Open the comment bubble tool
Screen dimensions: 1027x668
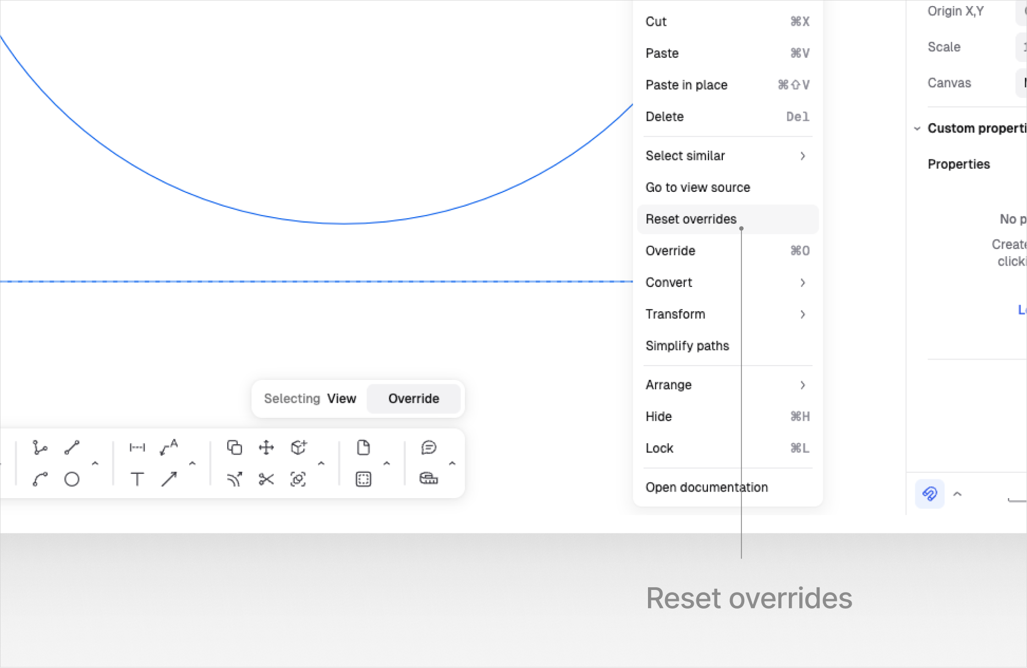[x=429, y=448]
